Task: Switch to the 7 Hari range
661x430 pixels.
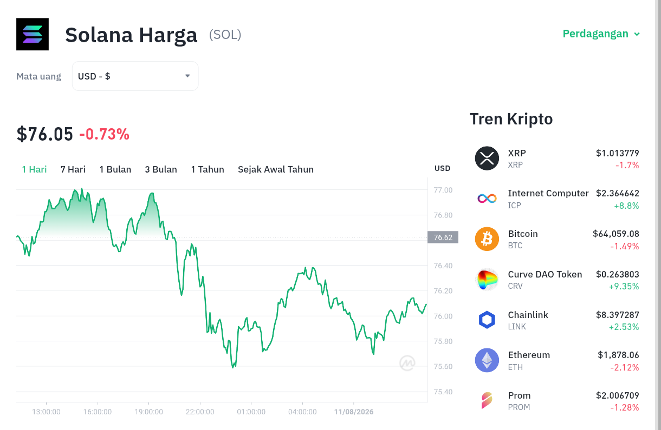Action: click(x=73, y=169)
